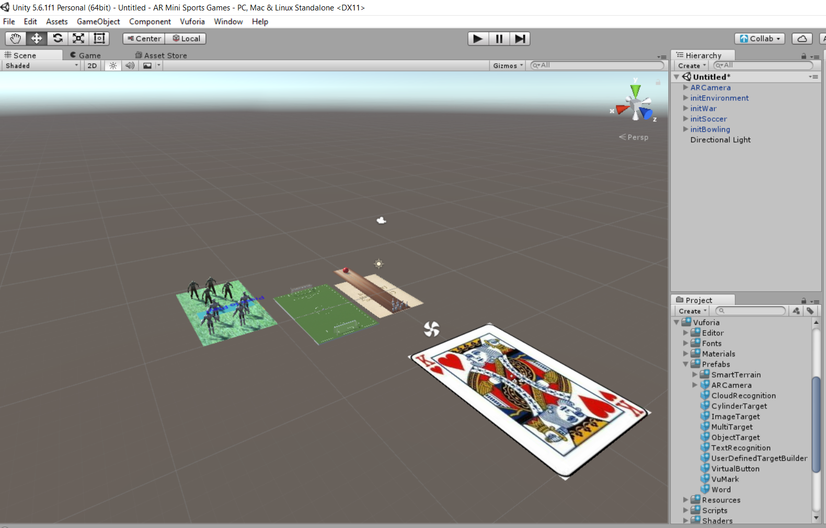
Task: Select the Scale tool
Action: (78, 39)
